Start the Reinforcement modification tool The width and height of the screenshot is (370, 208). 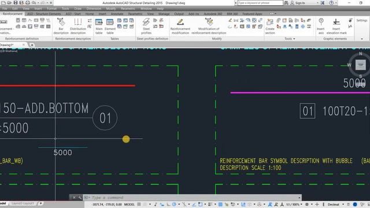180,26
